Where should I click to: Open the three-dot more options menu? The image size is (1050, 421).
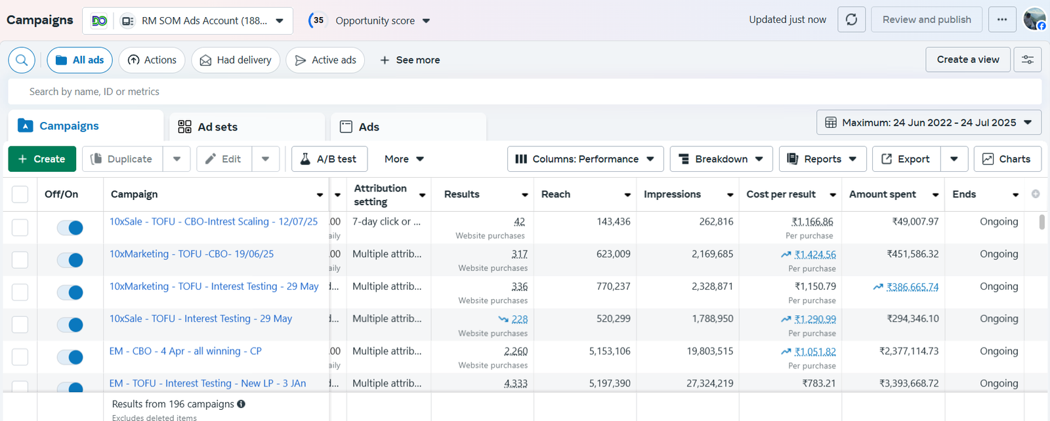1001,20
